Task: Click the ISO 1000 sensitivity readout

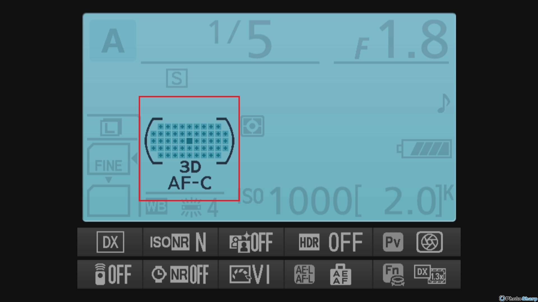Action: [x=295, y=200]
